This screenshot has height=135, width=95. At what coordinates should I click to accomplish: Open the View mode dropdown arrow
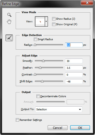pos(46,22)
